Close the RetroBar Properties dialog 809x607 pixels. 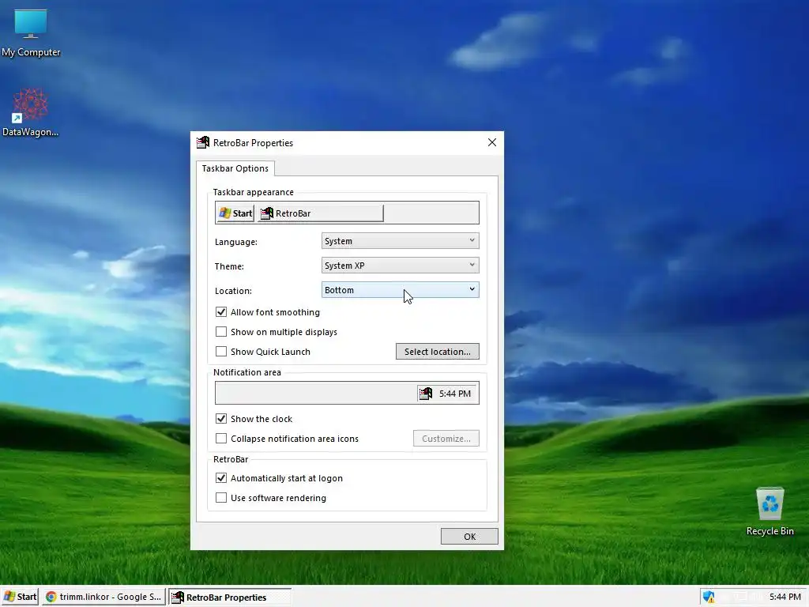492,142
